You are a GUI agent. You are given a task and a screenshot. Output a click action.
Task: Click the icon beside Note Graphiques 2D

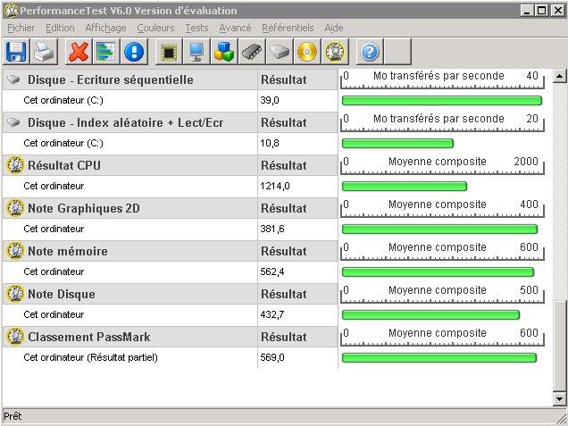point(15,208)
